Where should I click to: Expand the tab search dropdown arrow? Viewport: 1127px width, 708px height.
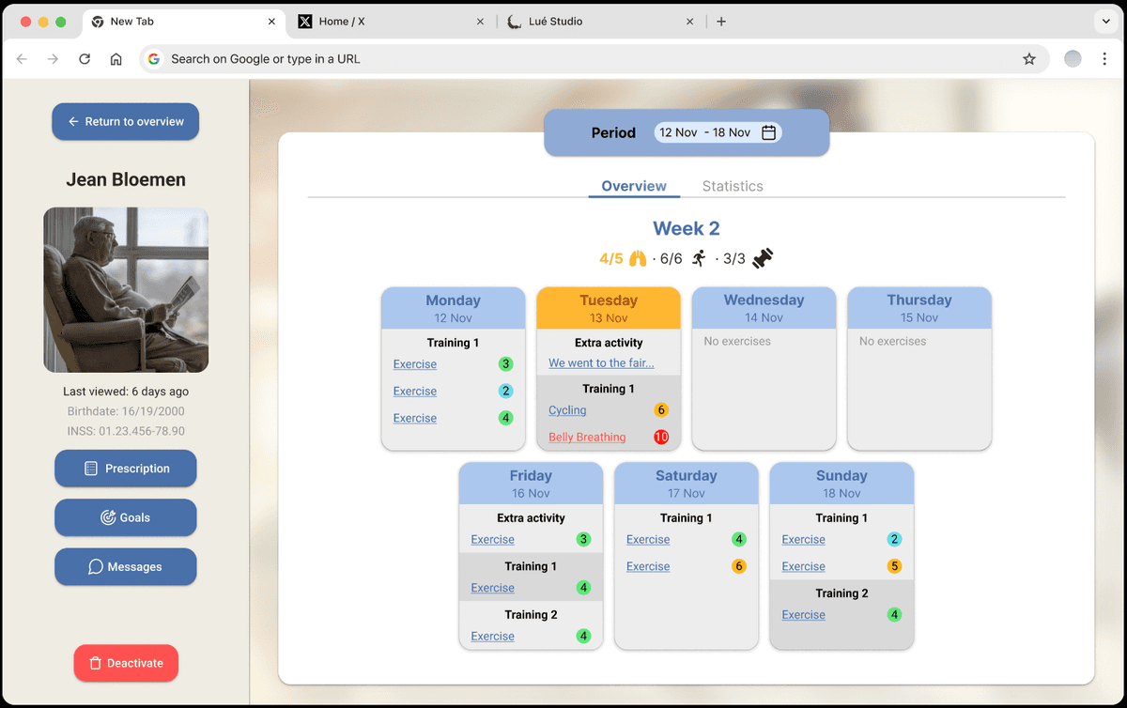click(x=1104, y=22)
